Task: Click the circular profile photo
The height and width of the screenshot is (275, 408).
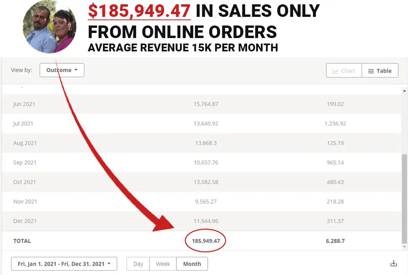Action: tap(50, 27)
